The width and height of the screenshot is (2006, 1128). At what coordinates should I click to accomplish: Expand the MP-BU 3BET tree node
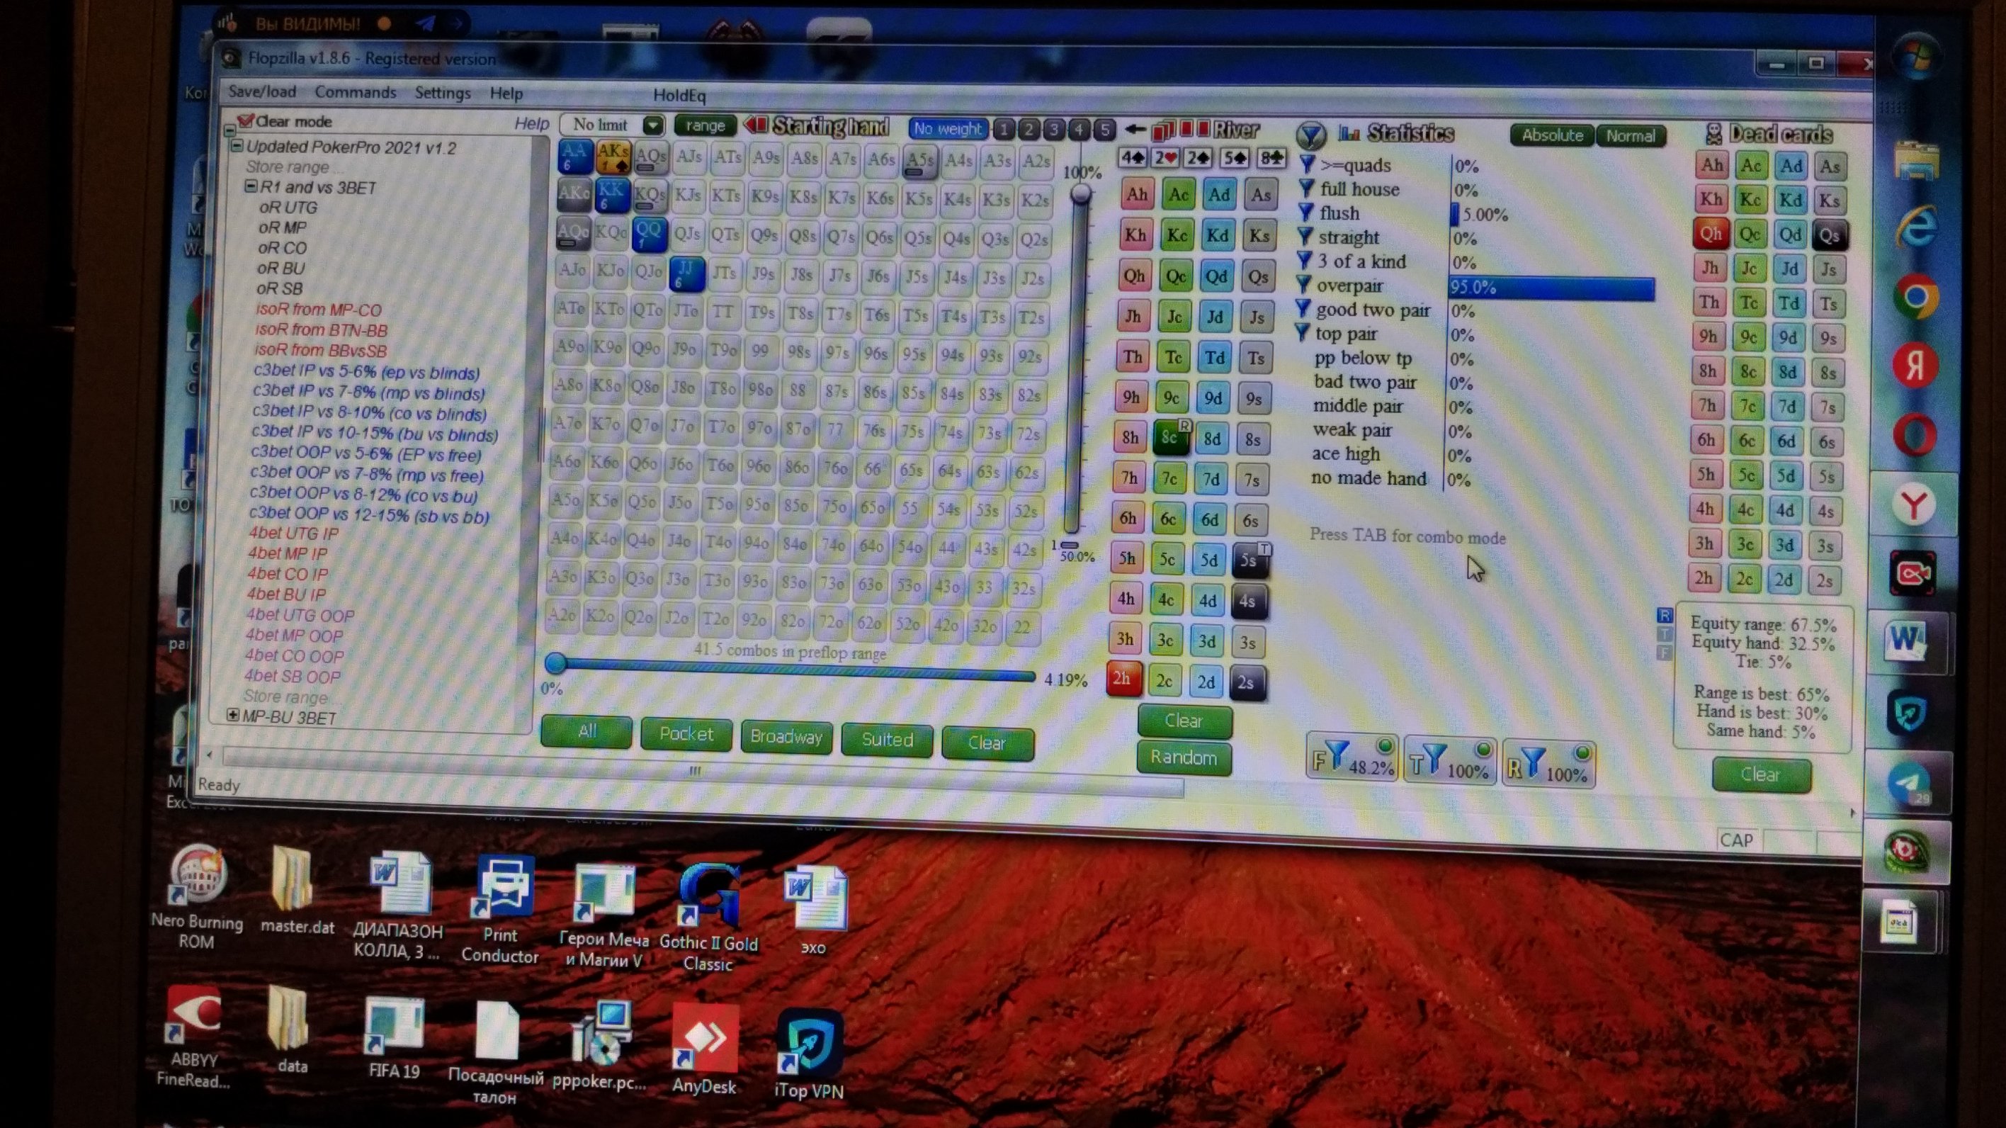click(232, 714)
